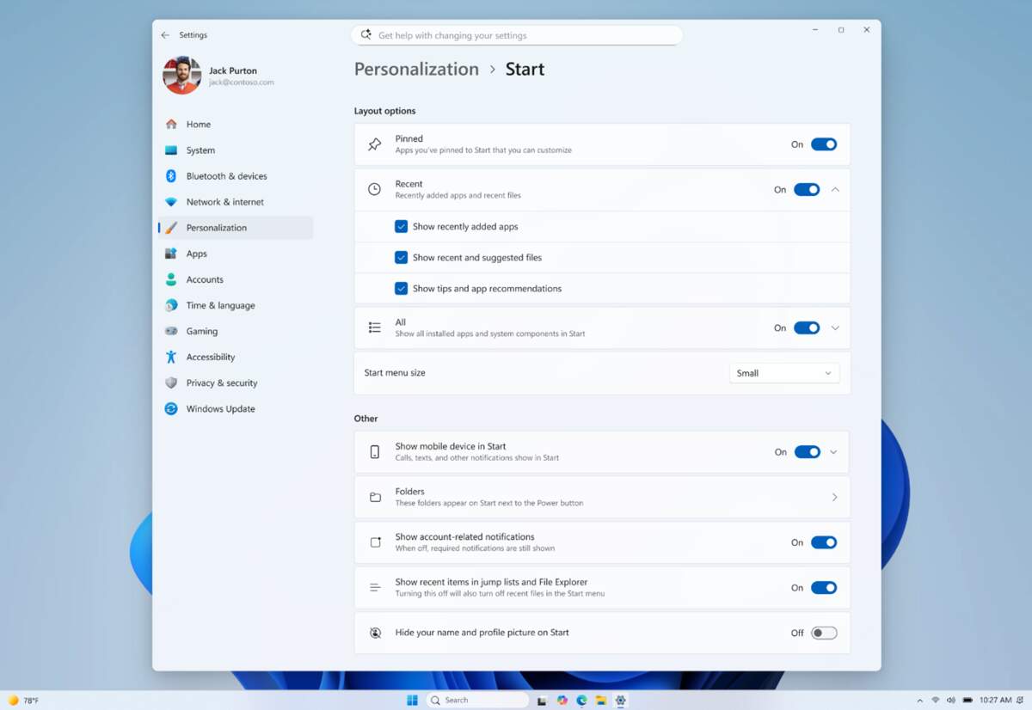Click the Home icon in sidebar

(171, 124)
